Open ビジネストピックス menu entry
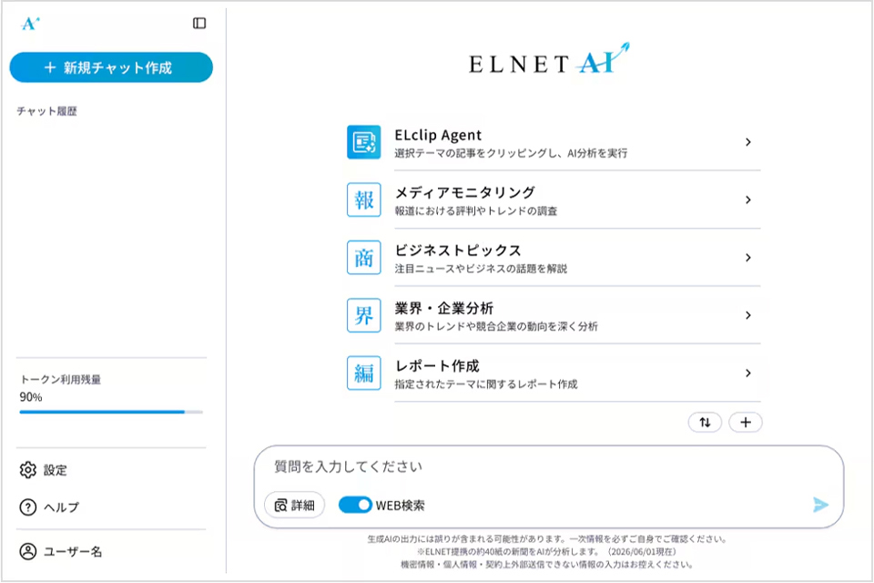874x583 pixels. pyautogui.click(x=554, y=257)
